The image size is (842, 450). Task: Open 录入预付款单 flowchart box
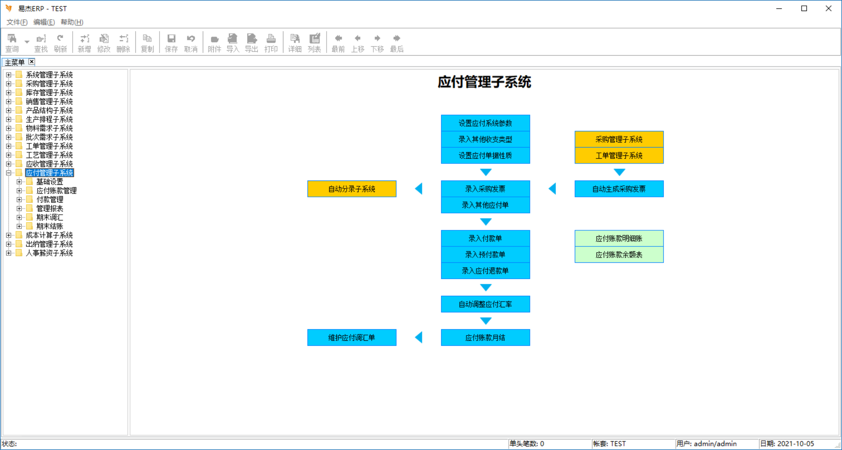click(486, 254)
